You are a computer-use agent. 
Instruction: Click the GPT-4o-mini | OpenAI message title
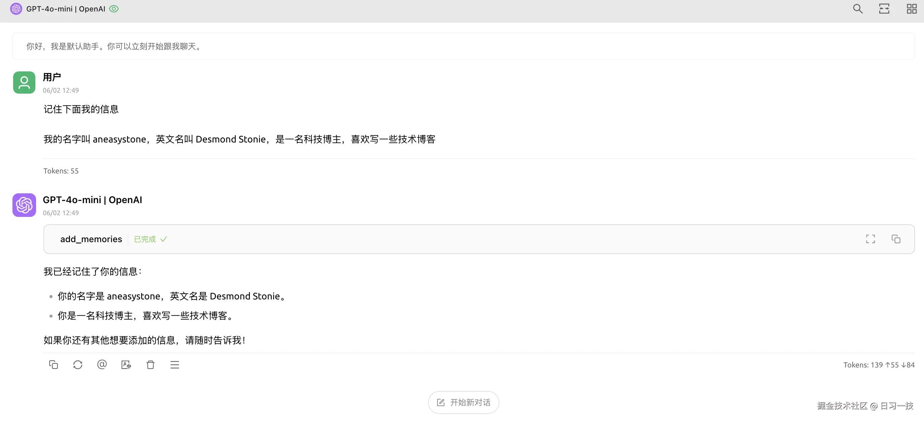point(92,200)
